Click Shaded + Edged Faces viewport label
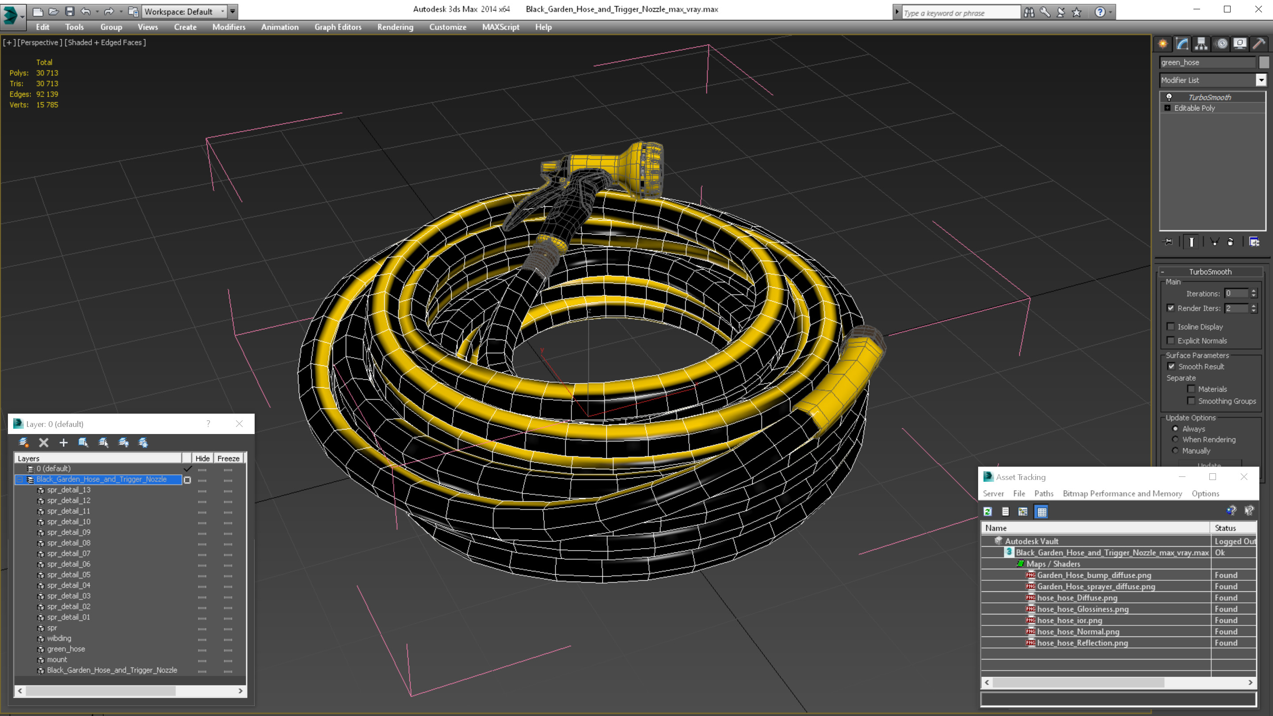The image size is (1273, 716). tap(105, 42)
